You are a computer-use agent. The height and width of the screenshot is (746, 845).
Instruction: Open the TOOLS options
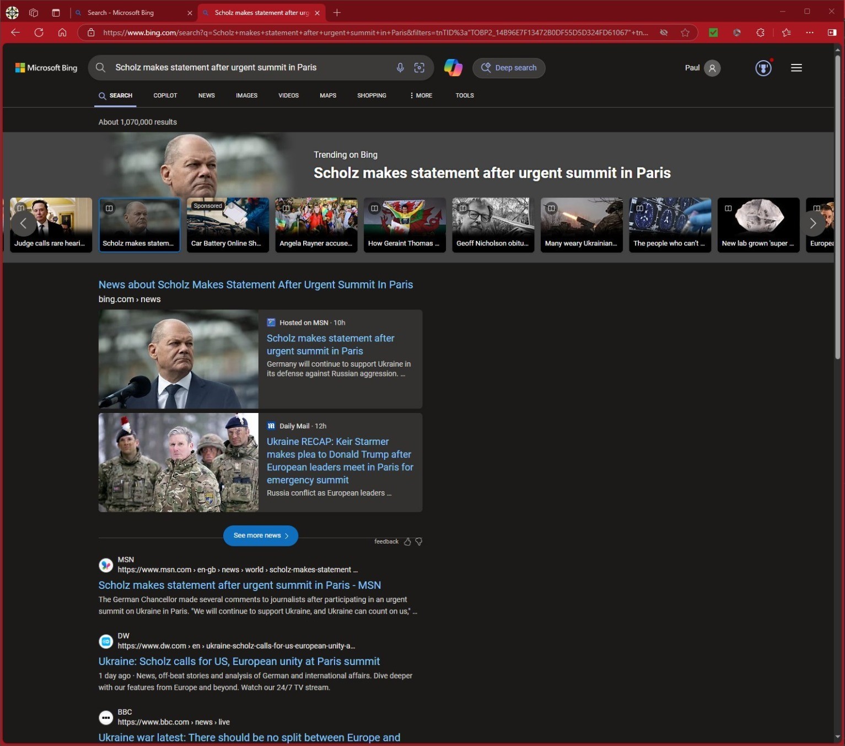point(465,95)
